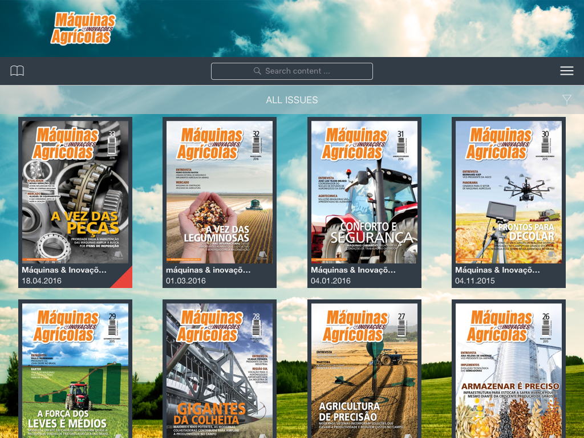Tap the red corner badge on issue 33
This screenshot has height=438, width=584.
click(x=125, y=281)
